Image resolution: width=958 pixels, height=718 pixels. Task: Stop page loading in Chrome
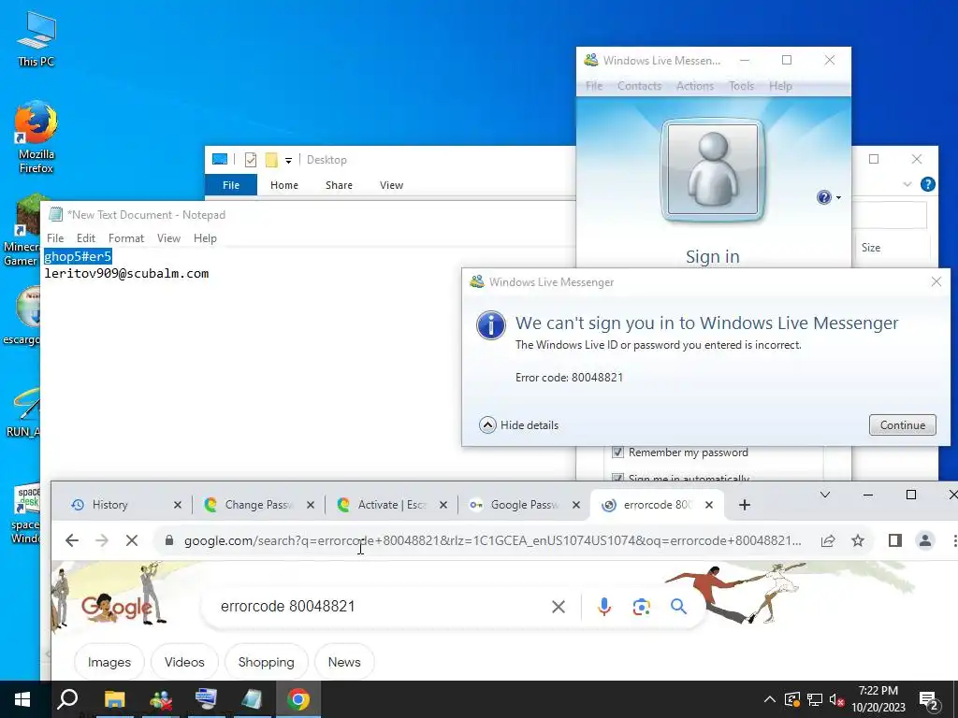point(131,540)
